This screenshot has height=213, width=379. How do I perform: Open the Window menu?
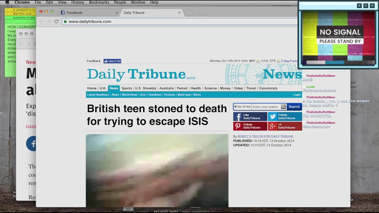[138, 2]
